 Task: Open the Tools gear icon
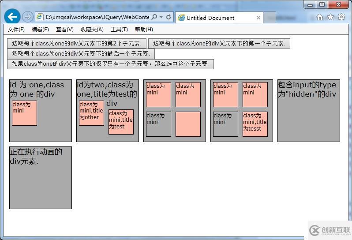pos(341,17)
